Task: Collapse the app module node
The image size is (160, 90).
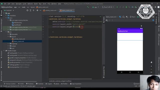Action: point(4,13)
